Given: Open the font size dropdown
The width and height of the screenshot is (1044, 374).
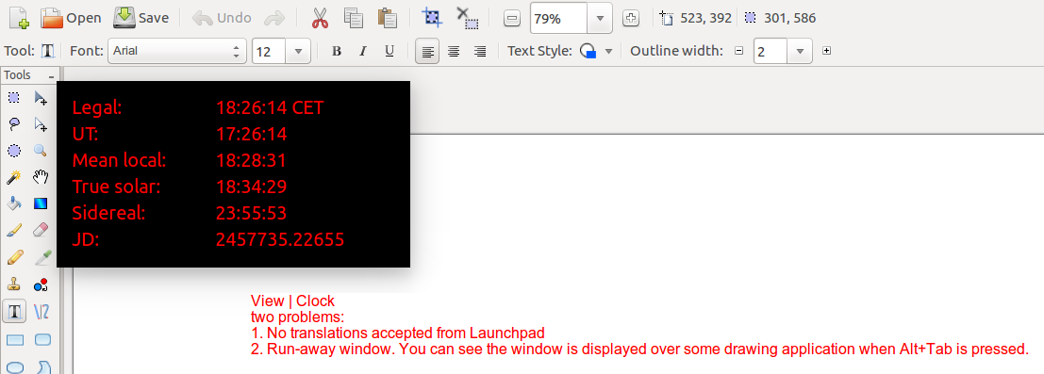Looking at the screenshot, I should click(x=298, y=51).
